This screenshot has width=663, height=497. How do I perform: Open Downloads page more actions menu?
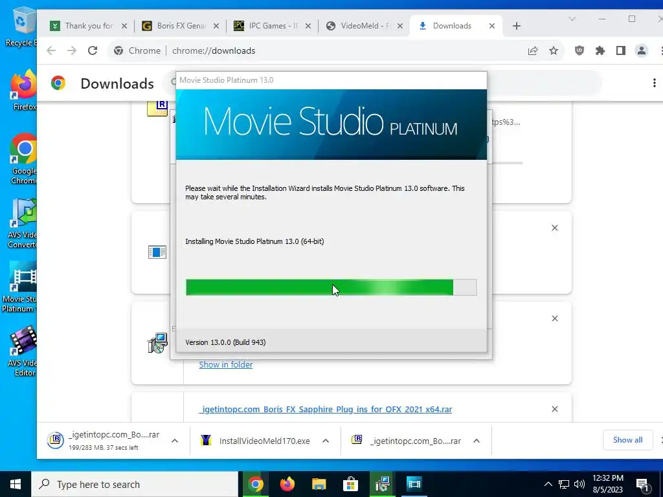click(654, 83)
